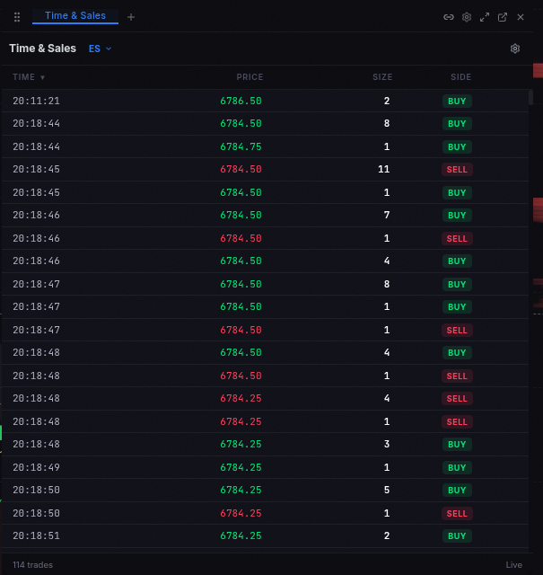This screenshot has width=543, height=575.
Task: Click BUY badge in 20:11:21 row
Action: pos(457,102)
